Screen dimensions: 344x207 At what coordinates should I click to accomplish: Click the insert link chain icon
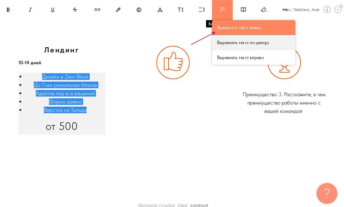[97, 10]
